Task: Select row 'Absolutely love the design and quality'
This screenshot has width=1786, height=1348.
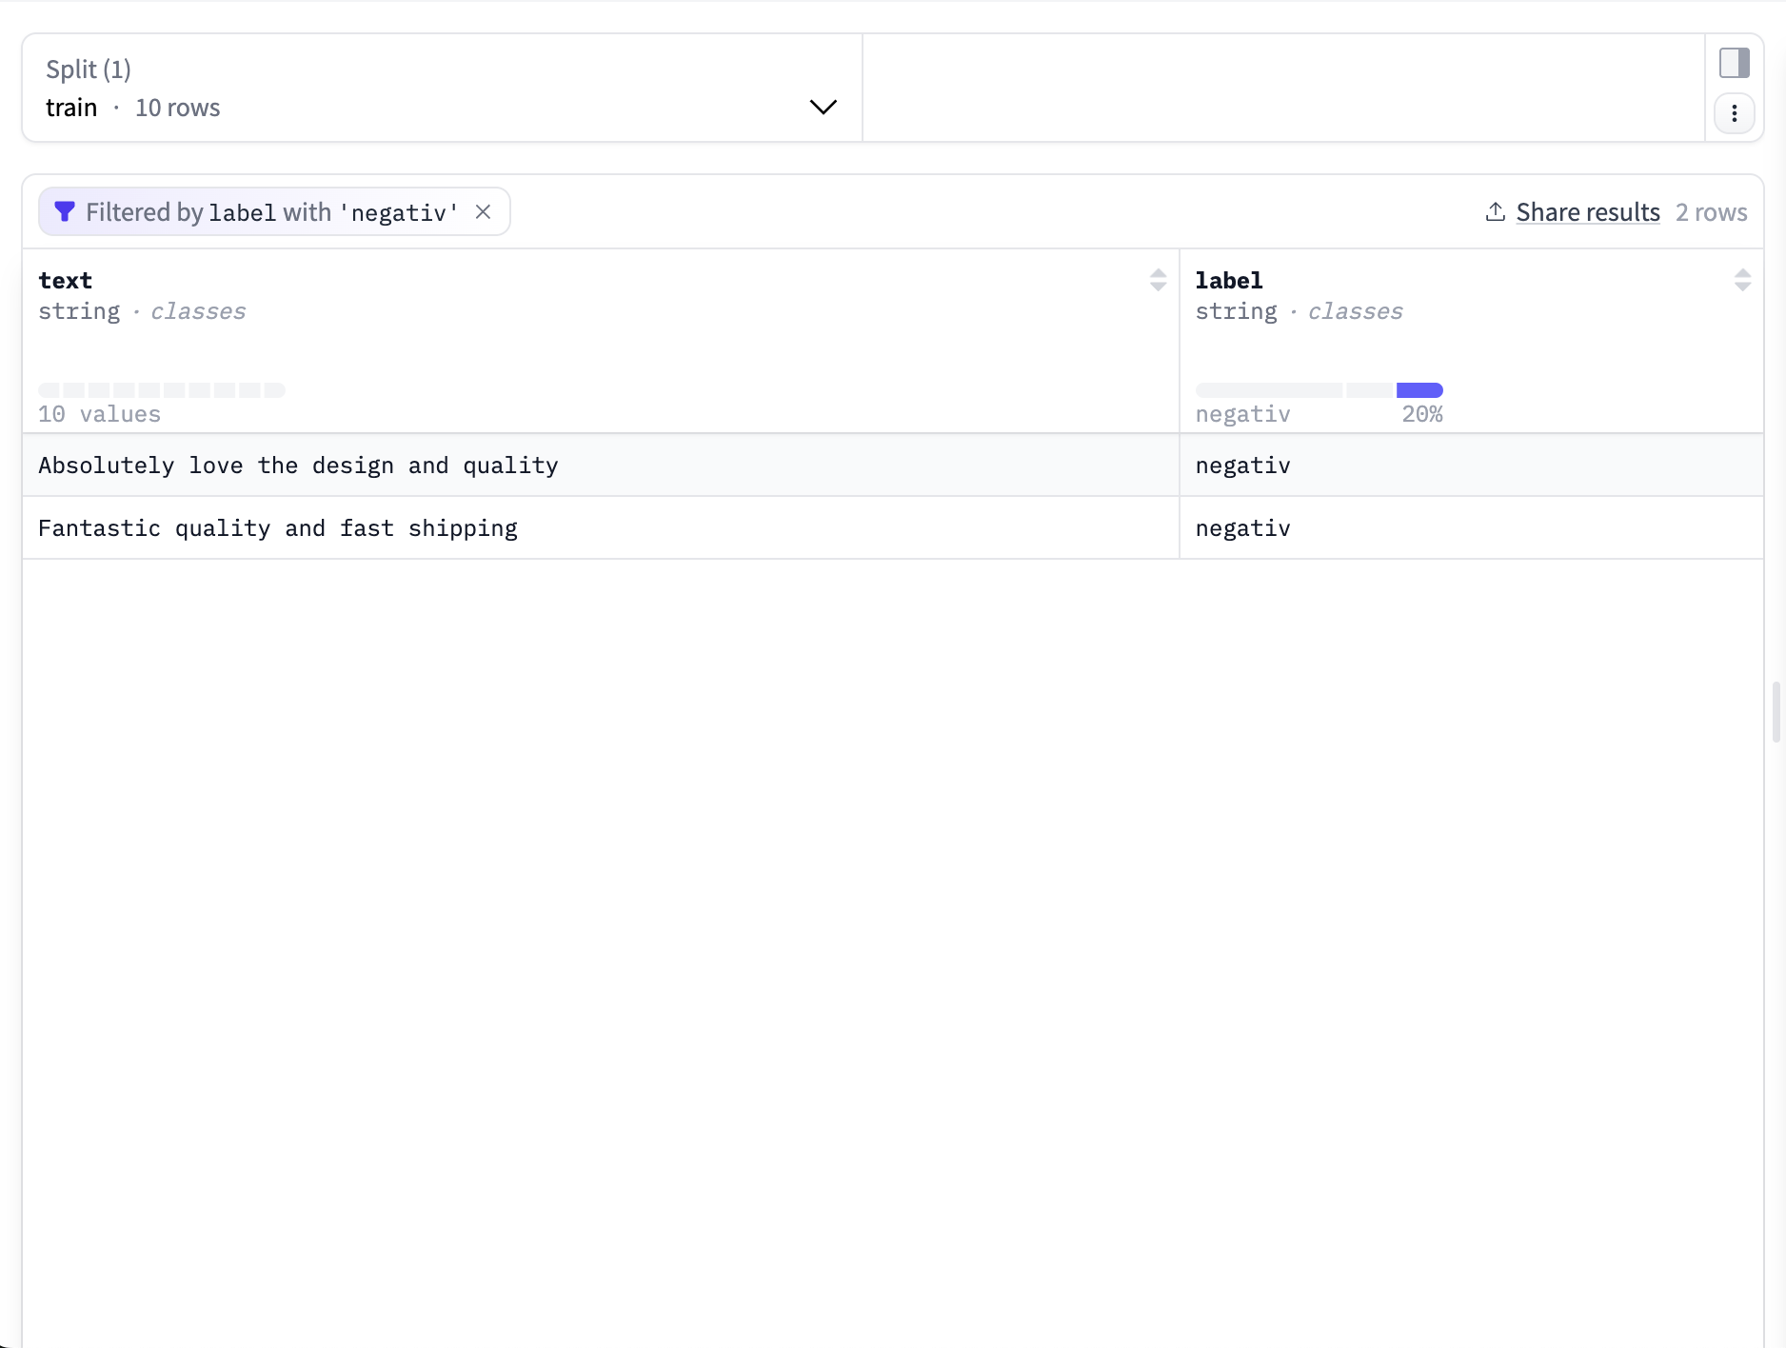Action: click(x=298, y=466)
